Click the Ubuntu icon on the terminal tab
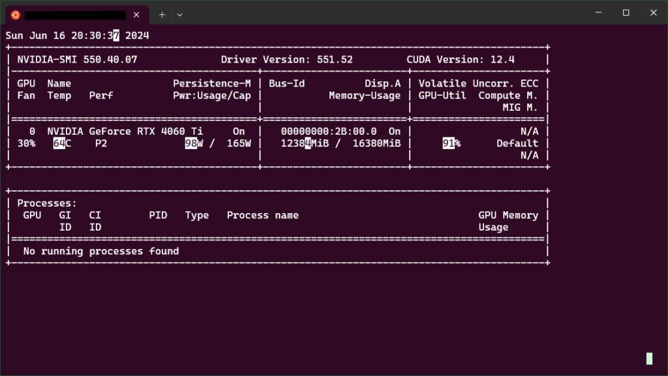 click(16, 15)
